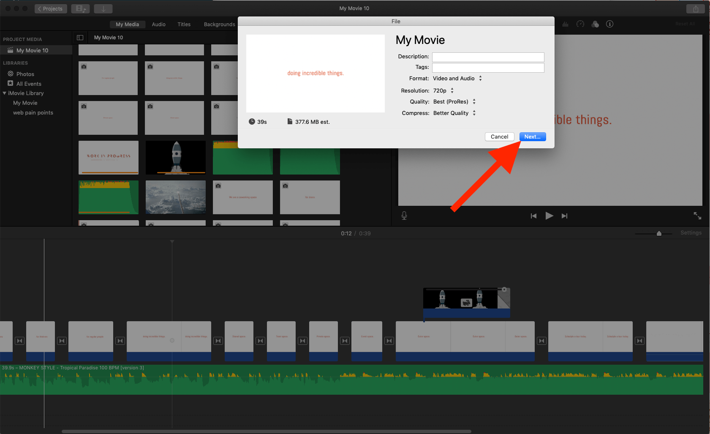The height and width of the screenshot is (434, 710).
Task: Click the import media down-arrow icon
Action: [103, 9]
